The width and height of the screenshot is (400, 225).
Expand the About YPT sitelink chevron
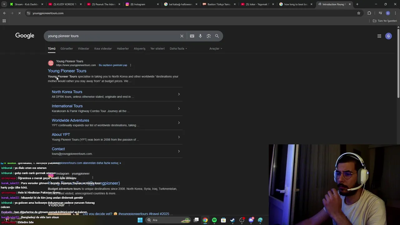179,137
